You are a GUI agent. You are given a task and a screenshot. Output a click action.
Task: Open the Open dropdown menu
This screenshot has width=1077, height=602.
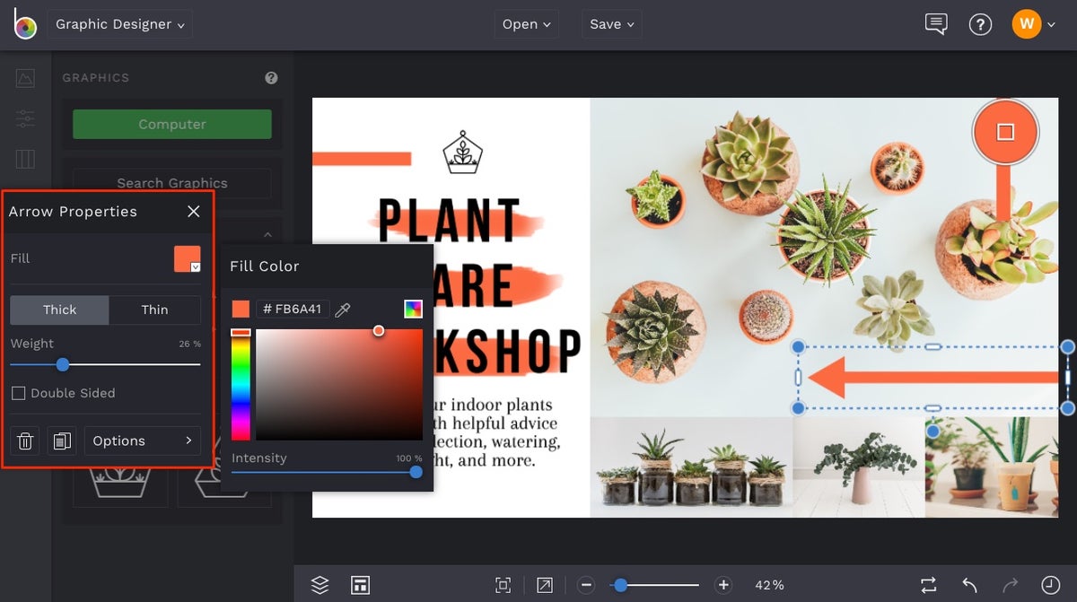click(526, 24)
